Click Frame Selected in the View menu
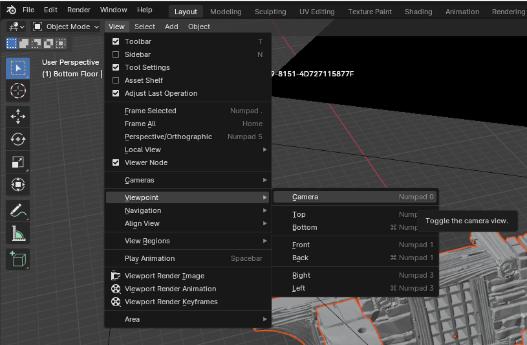This screenshot has width=527, height=345. point(150,111)
